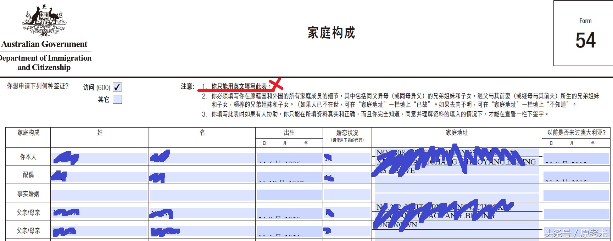The image size is (613, 241).
Task: Select the birth date field for 你本人
Action: (289, 158)
